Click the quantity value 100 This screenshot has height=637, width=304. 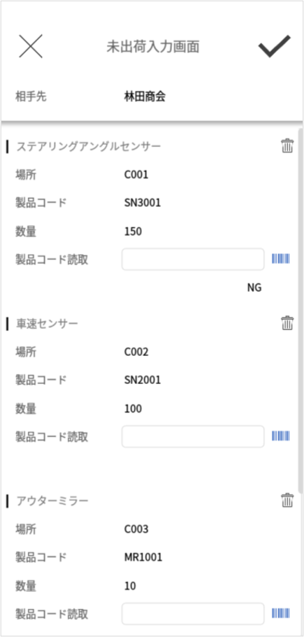click(133, 408)
